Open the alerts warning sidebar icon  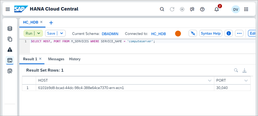coord(10,50)
